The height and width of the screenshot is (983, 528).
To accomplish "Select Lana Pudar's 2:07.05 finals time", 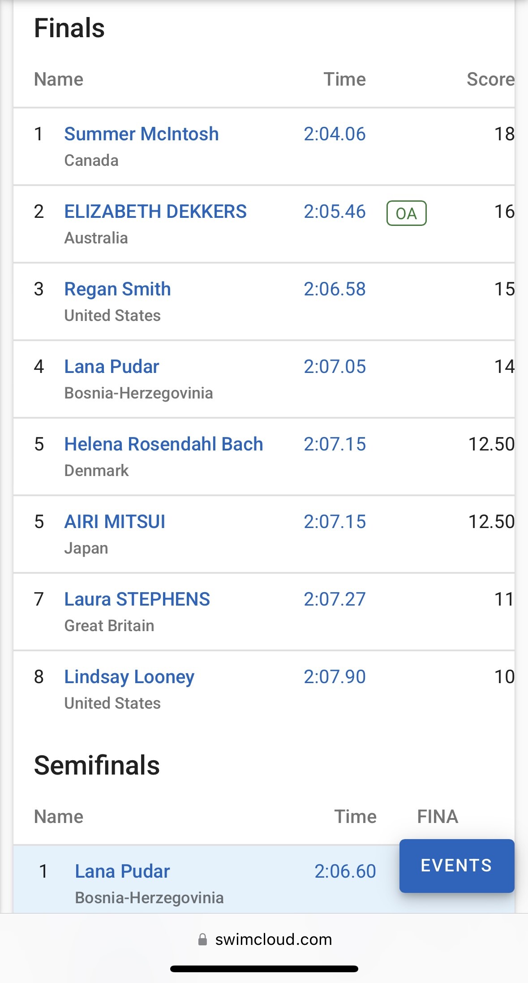I will [335, 367].
